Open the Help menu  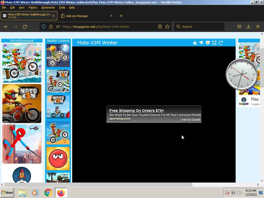coord(72,7)
